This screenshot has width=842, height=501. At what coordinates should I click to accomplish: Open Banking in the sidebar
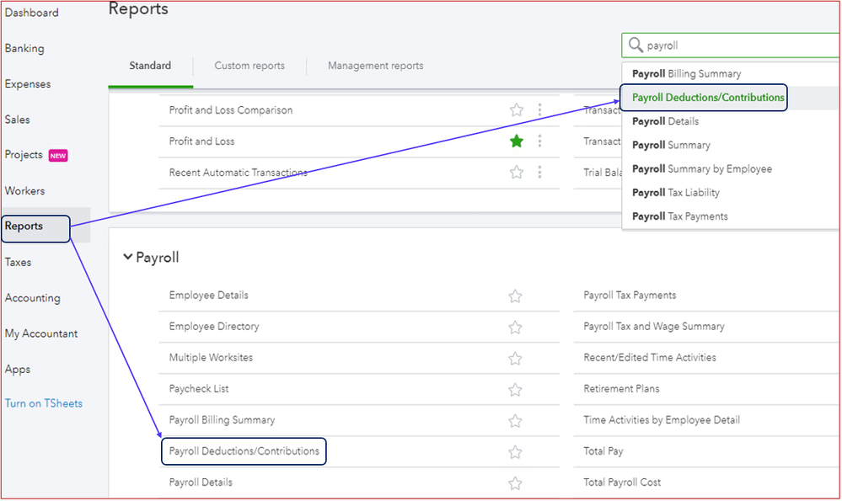pos(24,48)
